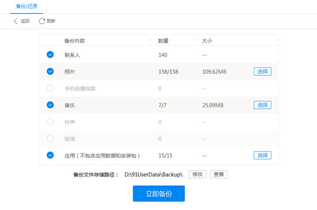Click the music count 7/7
This screenshot has width=317, height=210.
163,105
